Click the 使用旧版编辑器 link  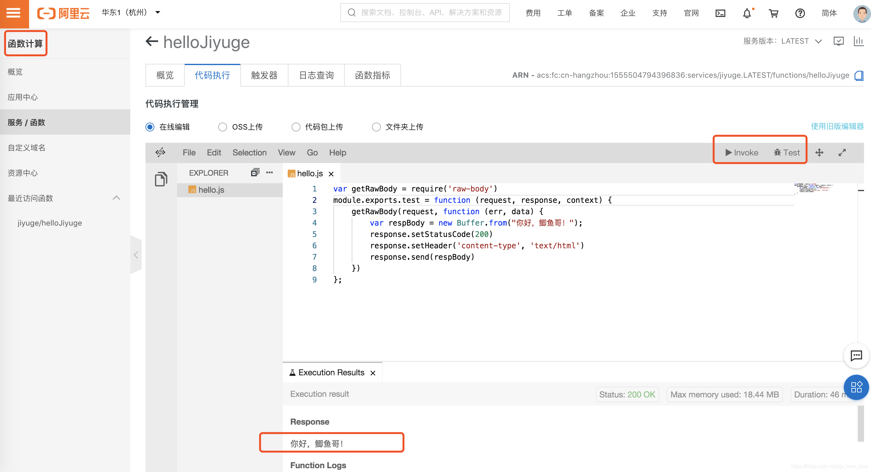[x=837, y=126]
